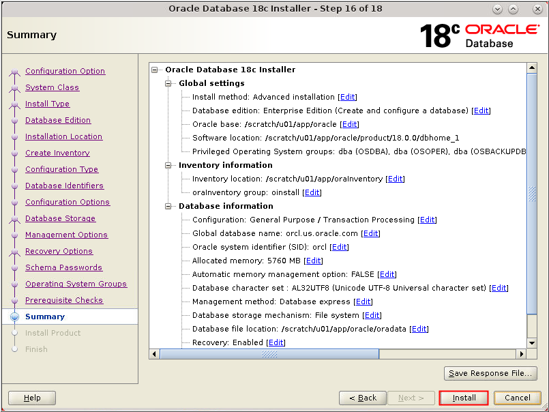
Task: Click the vertical scrollbar up arrow
Action: [x=532, y=68]
